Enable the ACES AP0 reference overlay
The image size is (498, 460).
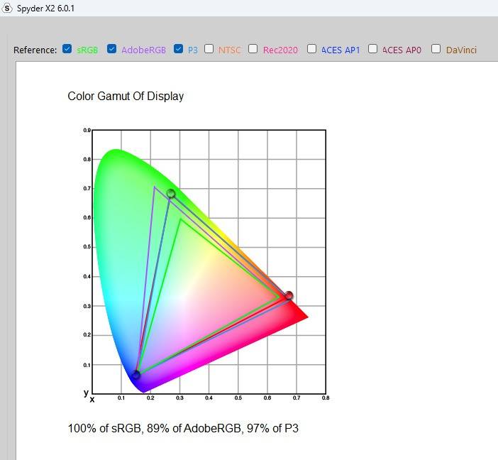(373, 50)
